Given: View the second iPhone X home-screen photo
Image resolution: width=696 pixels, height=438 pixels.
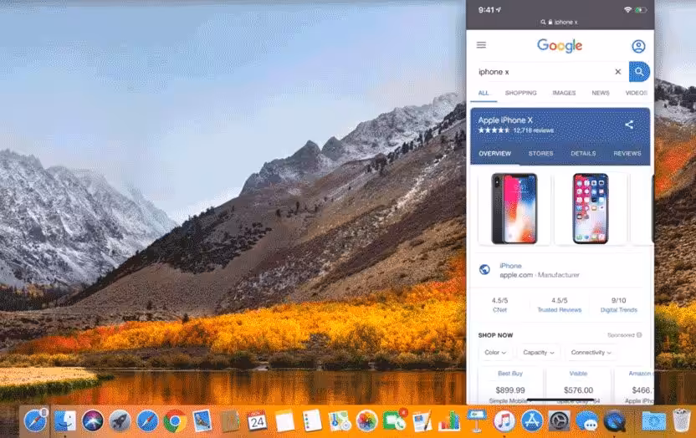Looking at the screenshot, I should 591,208.
